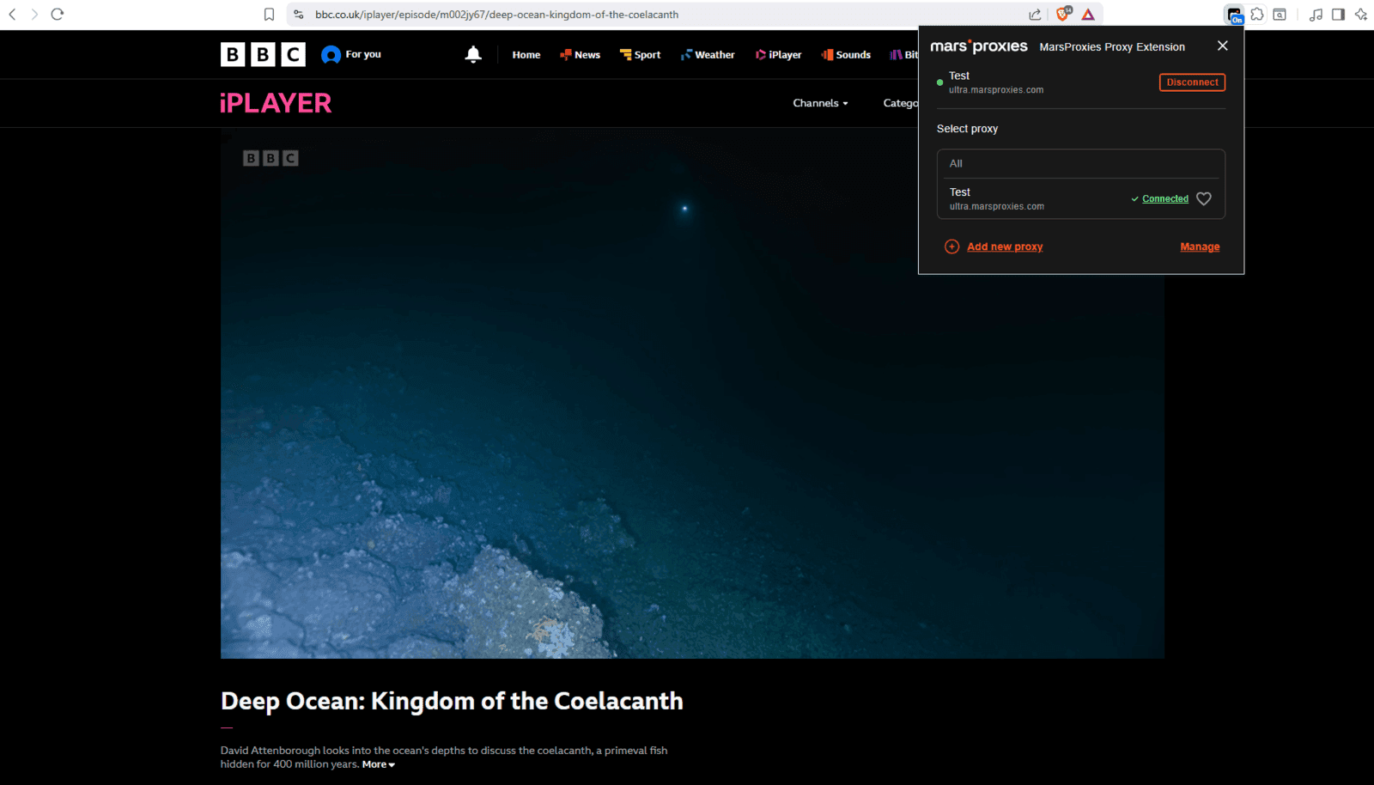Click the browser address bar URL

(496, 15)
